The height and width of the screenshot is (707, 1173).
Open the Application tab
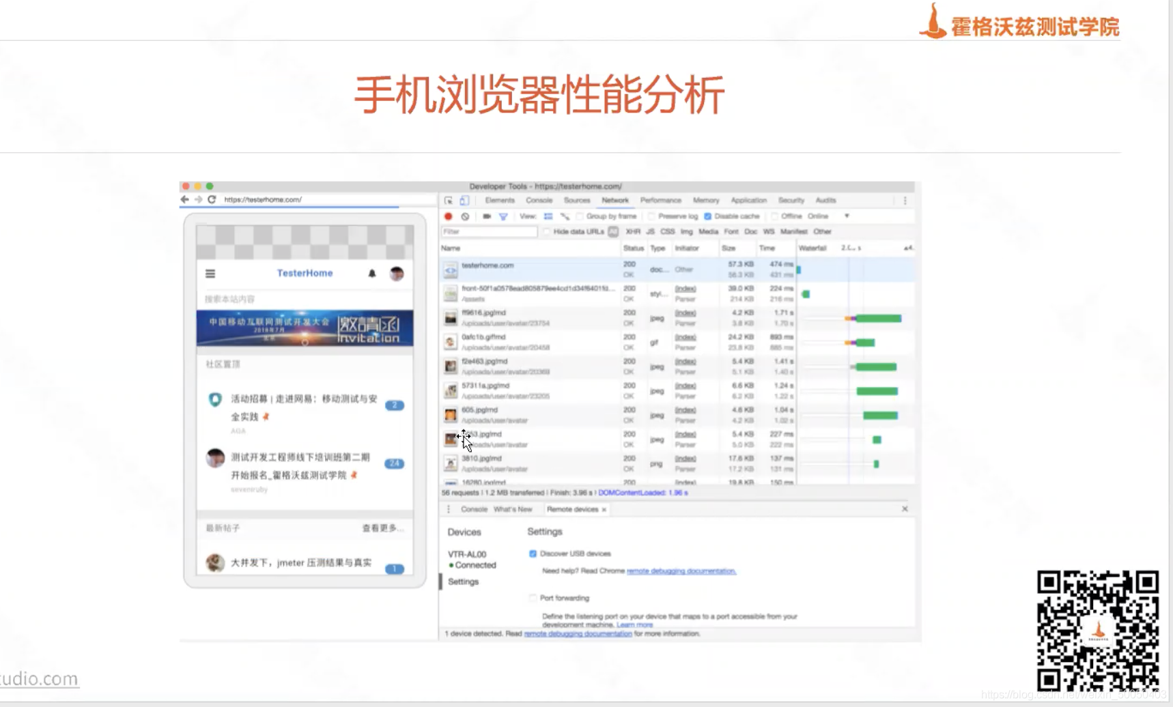(x=748, y=201)
